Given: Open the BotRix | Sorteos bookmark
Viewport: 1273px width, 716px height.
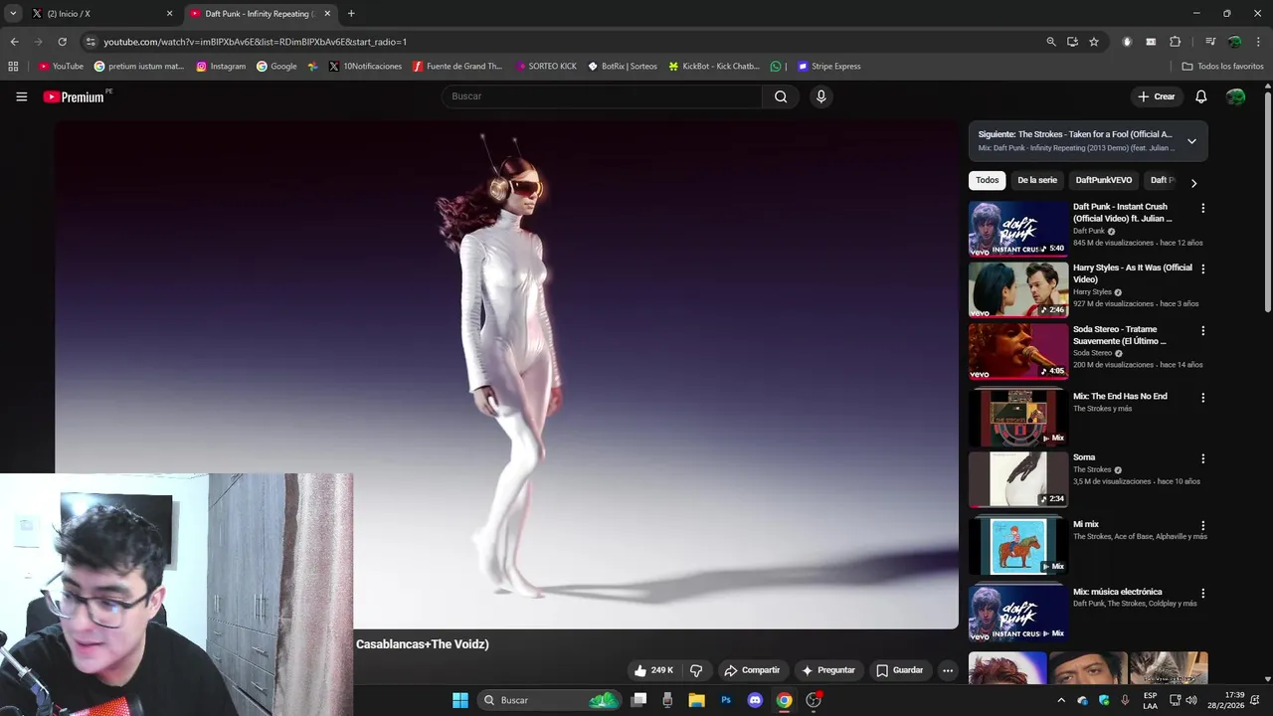Looking at the screenshot, I should [623, 67].
